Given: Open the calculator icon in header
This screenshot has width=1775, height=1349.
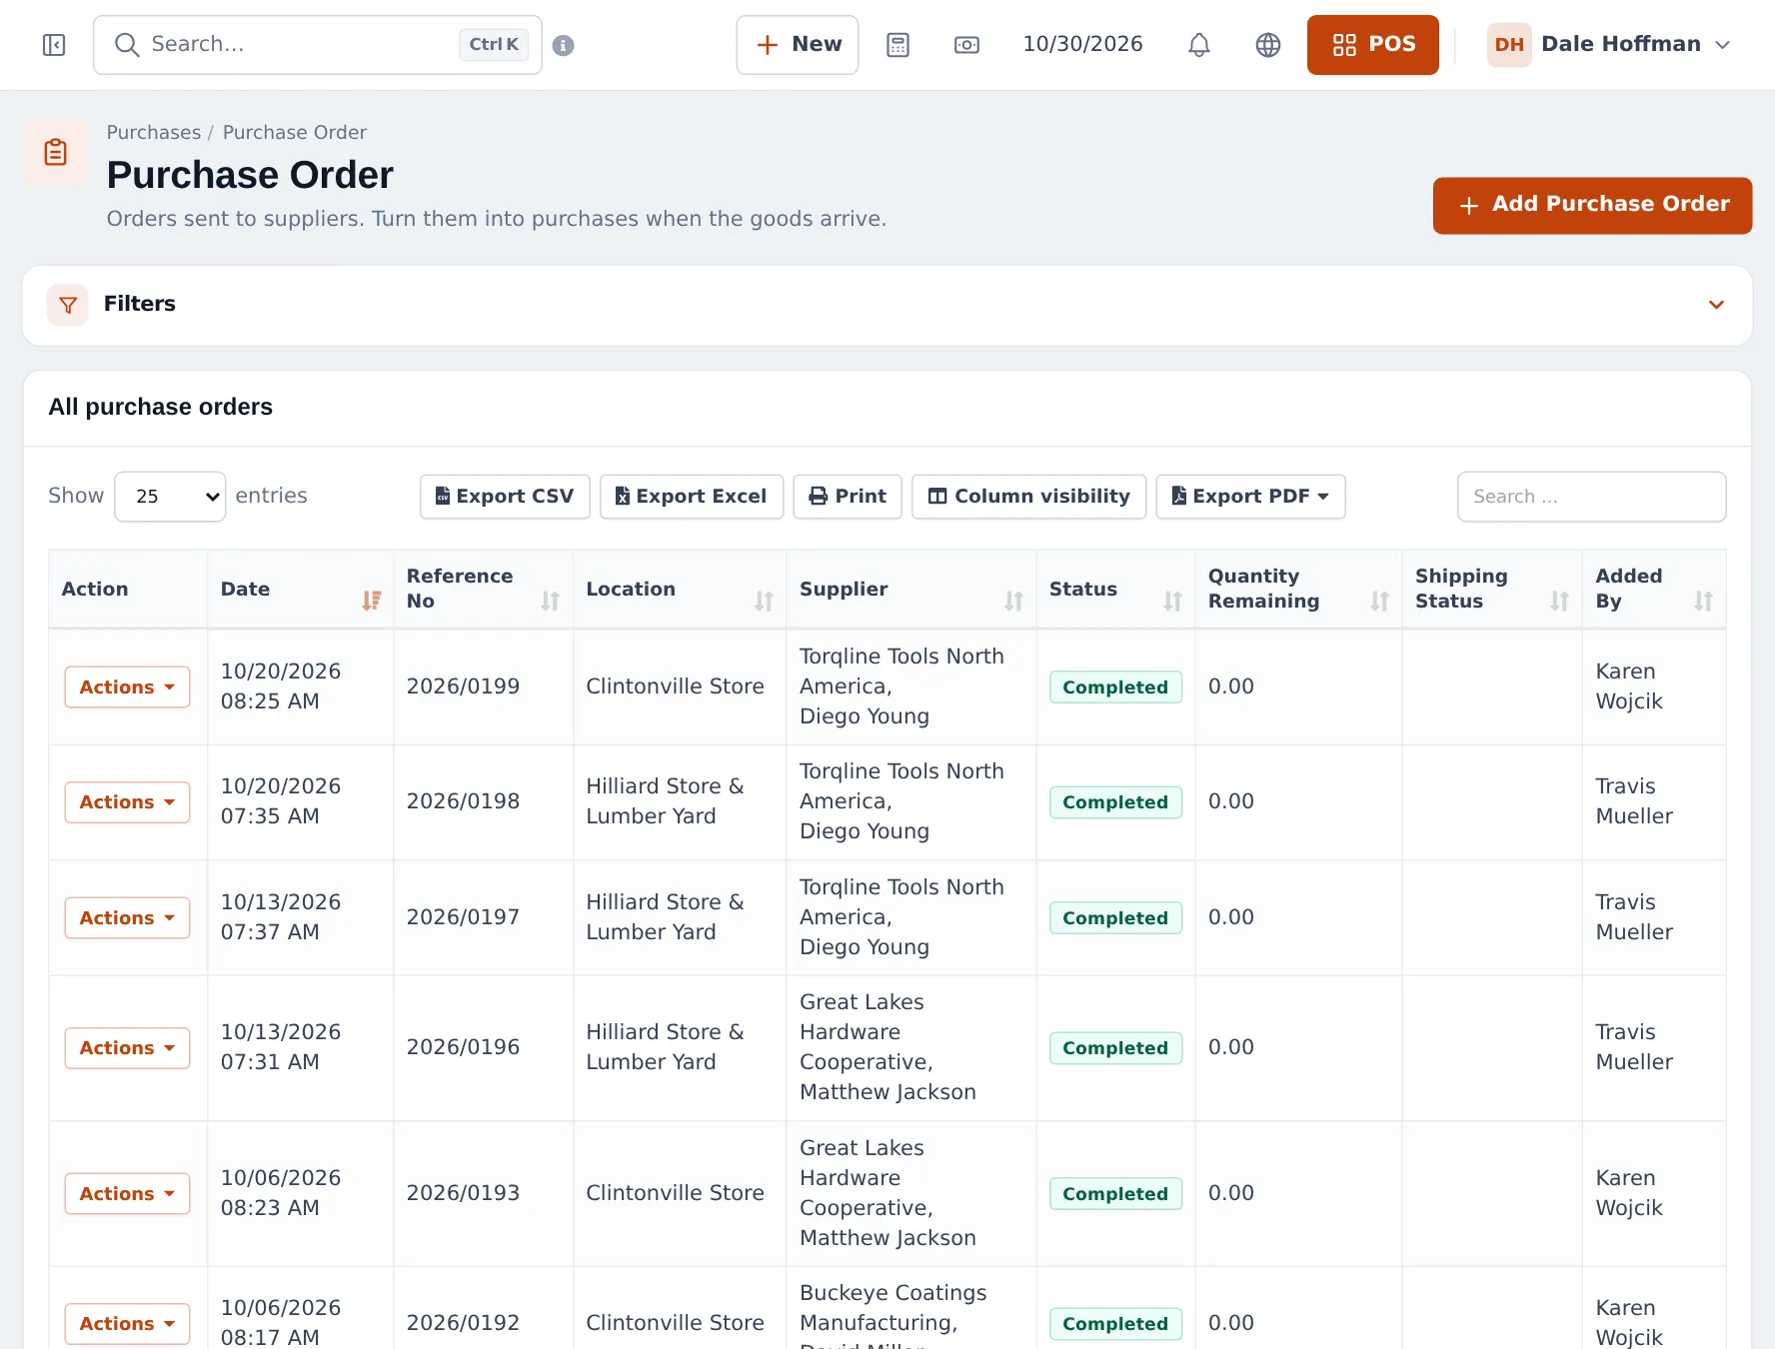Looking at the screenshot, I should [x=897, y=45].
